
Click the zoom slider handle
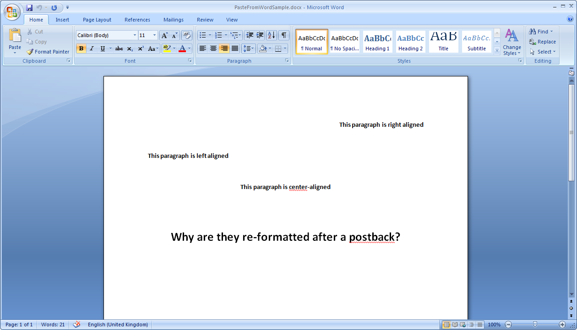tap(535, 325)
